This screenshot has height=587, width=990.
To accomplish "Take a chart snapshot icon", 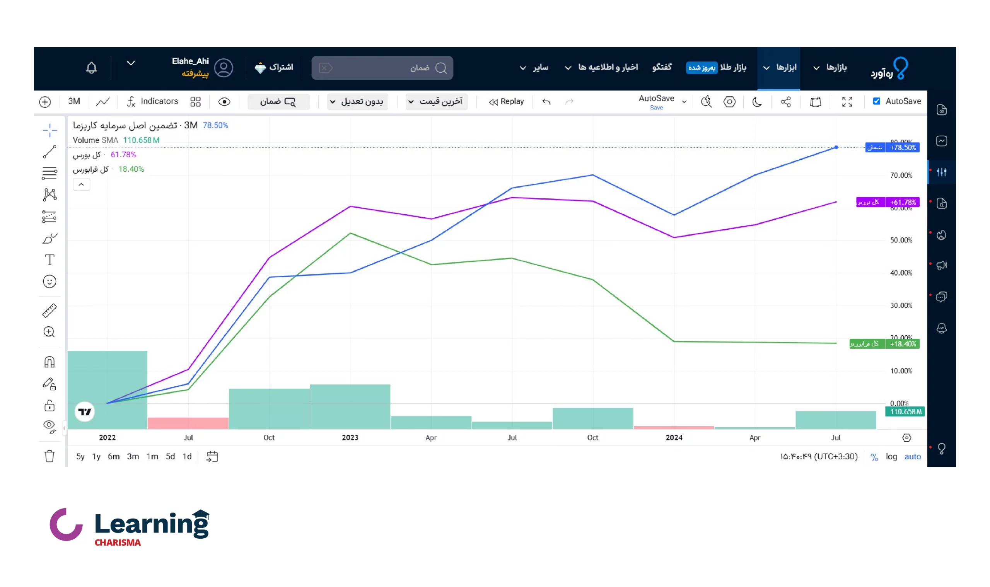I will (x=815, y=102).
